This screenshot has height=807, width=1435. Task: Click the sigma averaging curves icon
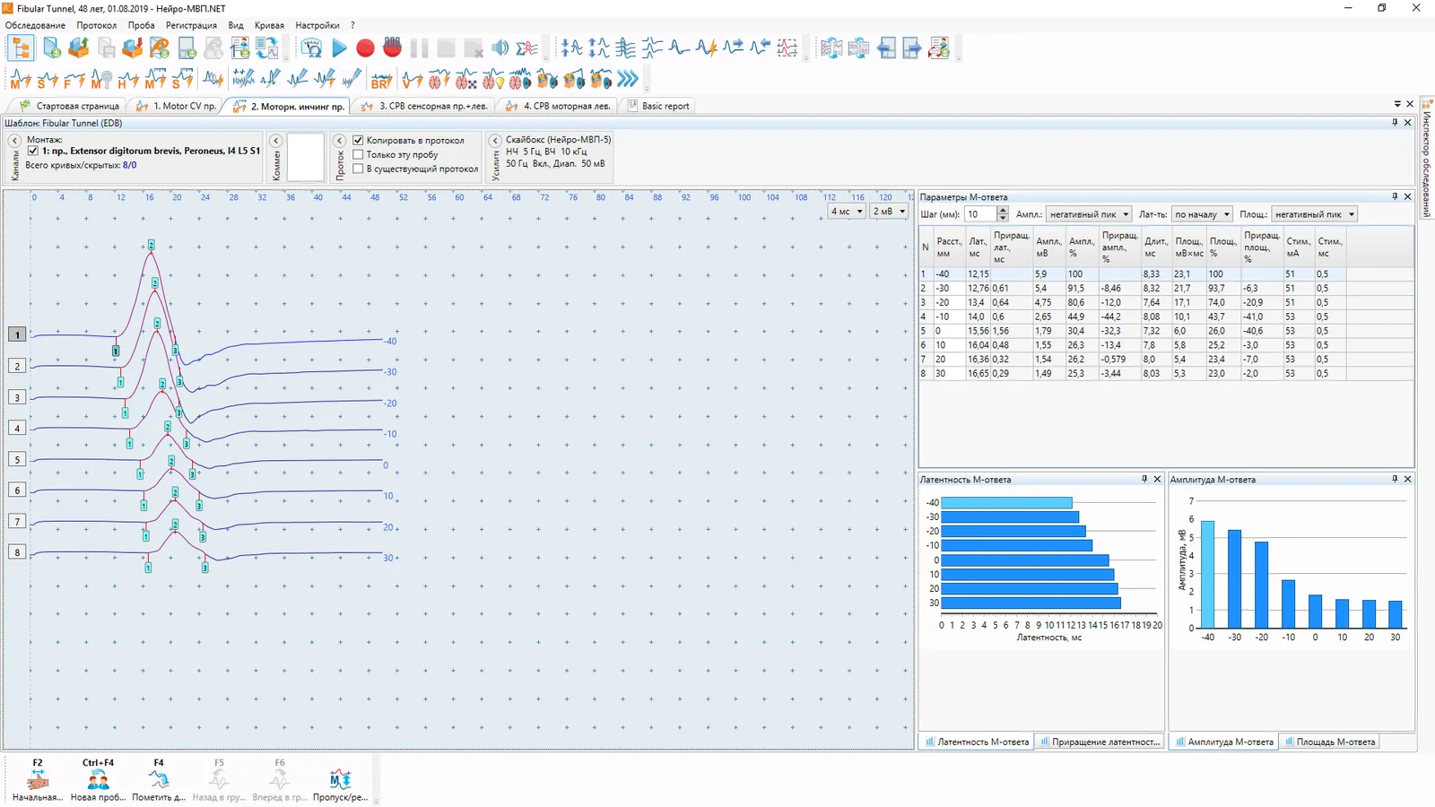click(527, 48)
